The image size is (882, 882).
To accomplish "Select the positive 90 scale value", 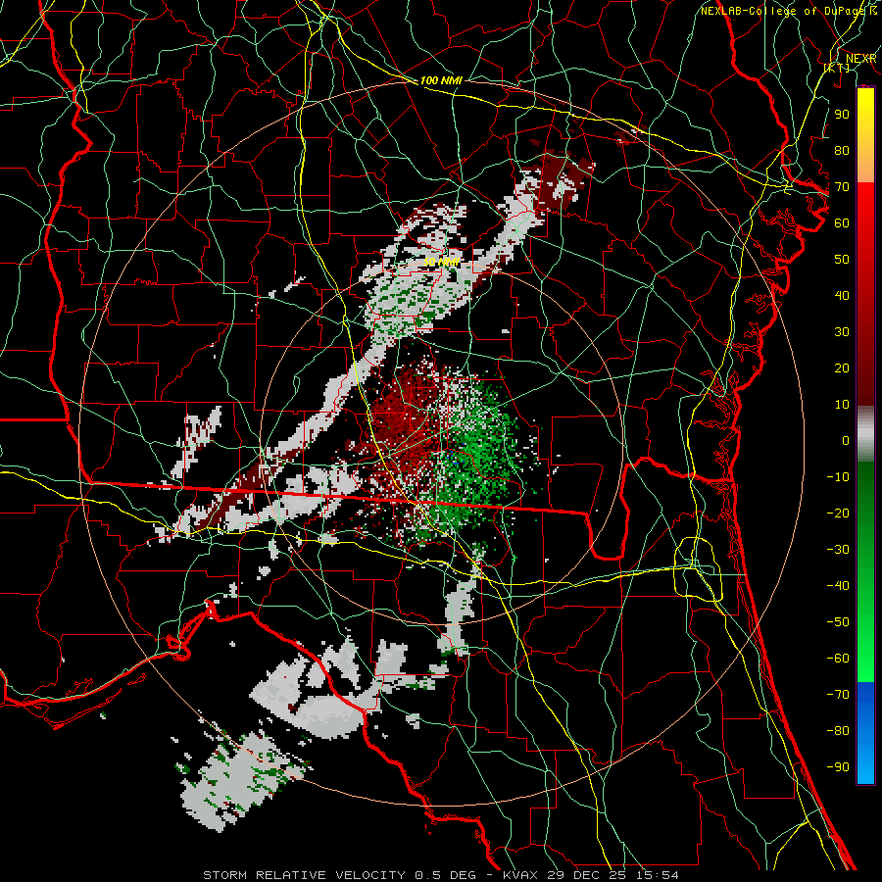I will pos(842,115).
